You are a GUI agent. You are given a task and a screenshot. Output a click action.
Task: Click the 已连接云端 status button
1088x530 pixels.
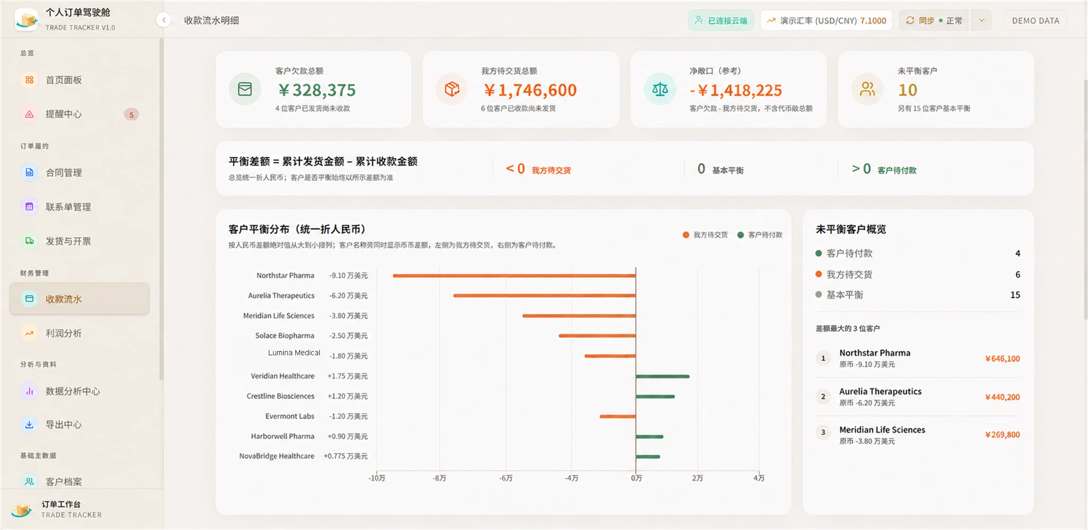tap(721, 20)
